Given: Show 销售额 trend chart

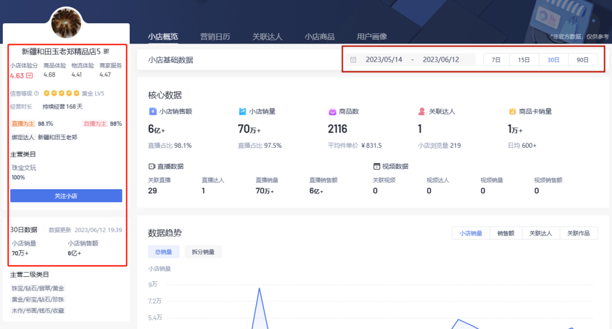Looking at the screenshot, I should (x=506, y=233).
